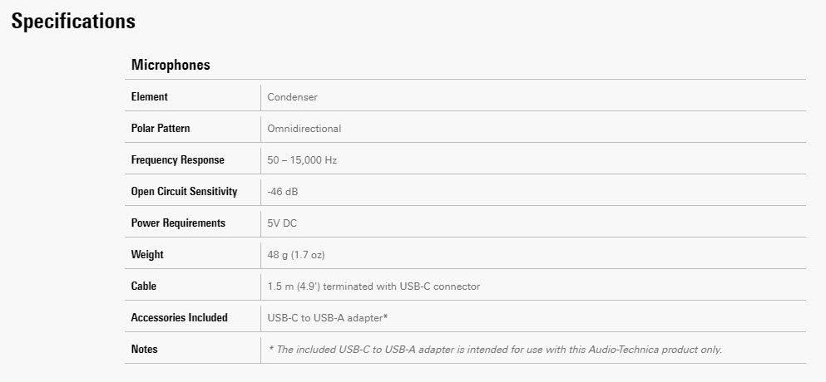Select the Accessories Included label

tap(180, 318)
